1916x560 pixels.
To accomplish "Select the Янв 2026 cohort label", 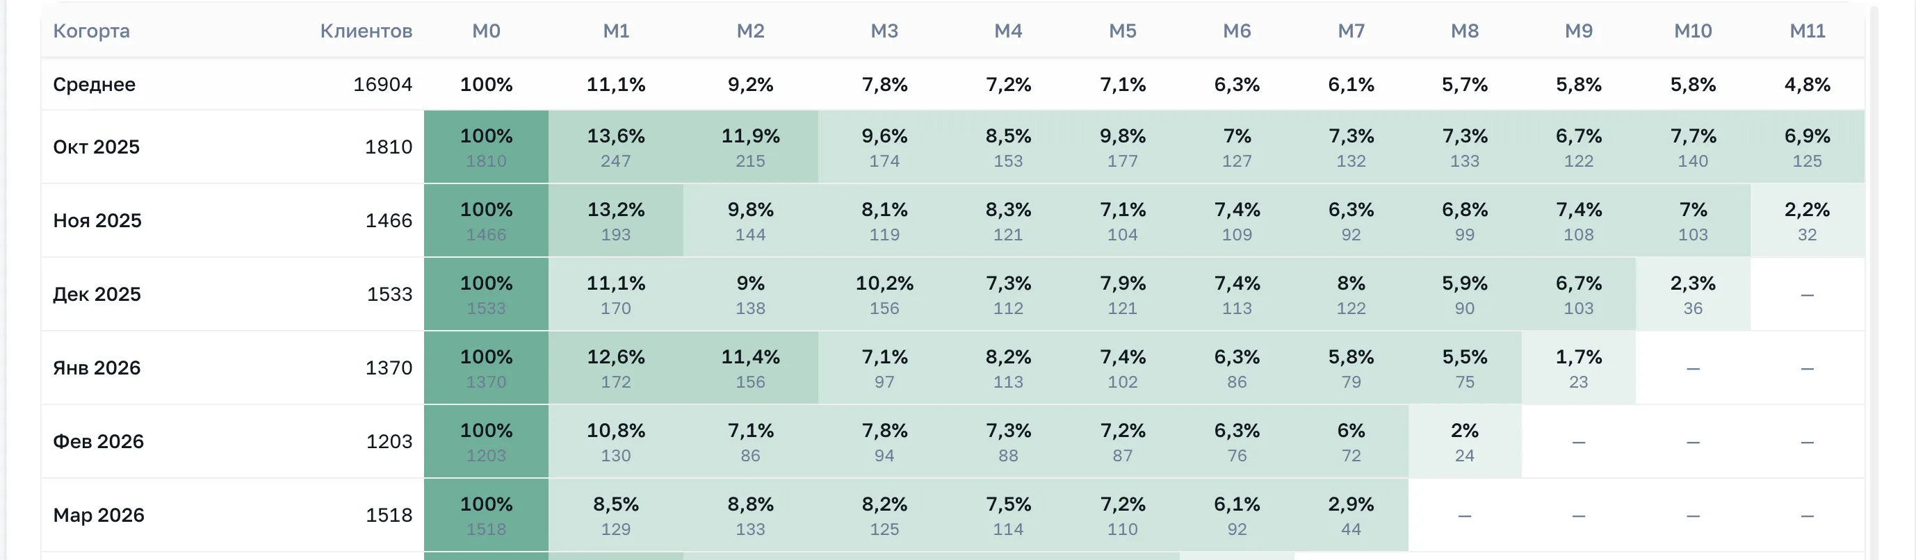I will (x=97, y=368).
